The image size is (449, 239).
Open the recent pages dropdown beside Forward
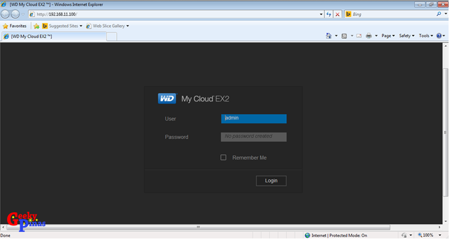click(23, 14)
